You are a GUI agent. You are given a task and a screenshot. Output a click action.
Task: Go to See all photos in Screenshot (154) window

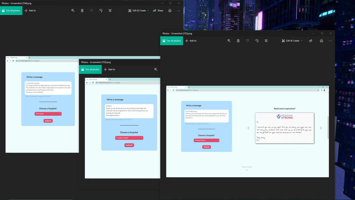11,11
